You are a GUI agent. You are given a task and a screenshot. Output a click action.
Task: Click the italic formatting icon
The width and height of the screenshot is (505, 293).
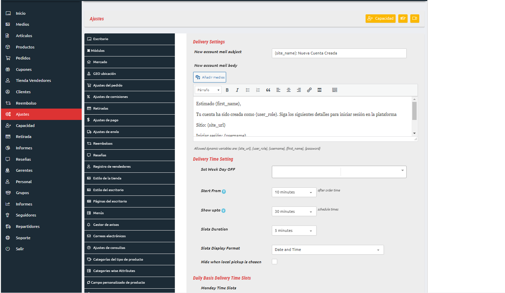(237, 90)
